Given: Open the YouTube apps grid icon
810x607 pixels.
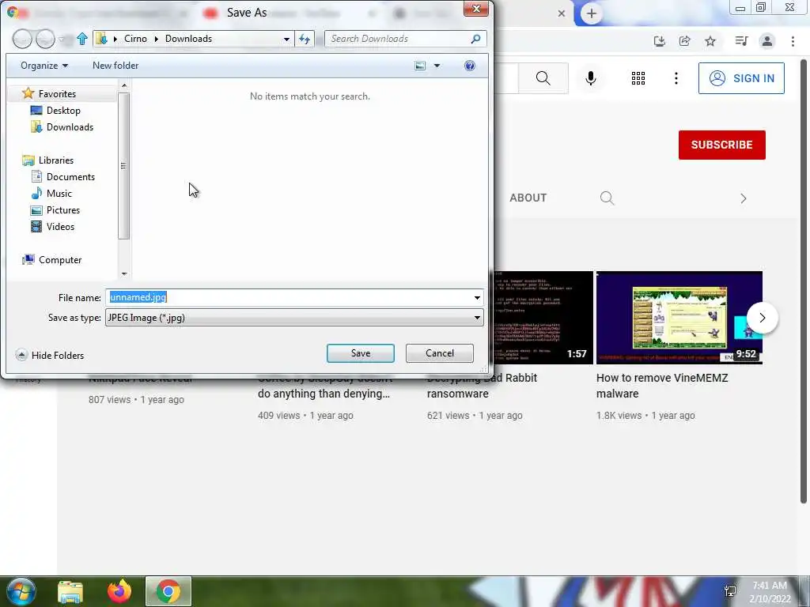Looking at the screenshot, I should 638,78.
